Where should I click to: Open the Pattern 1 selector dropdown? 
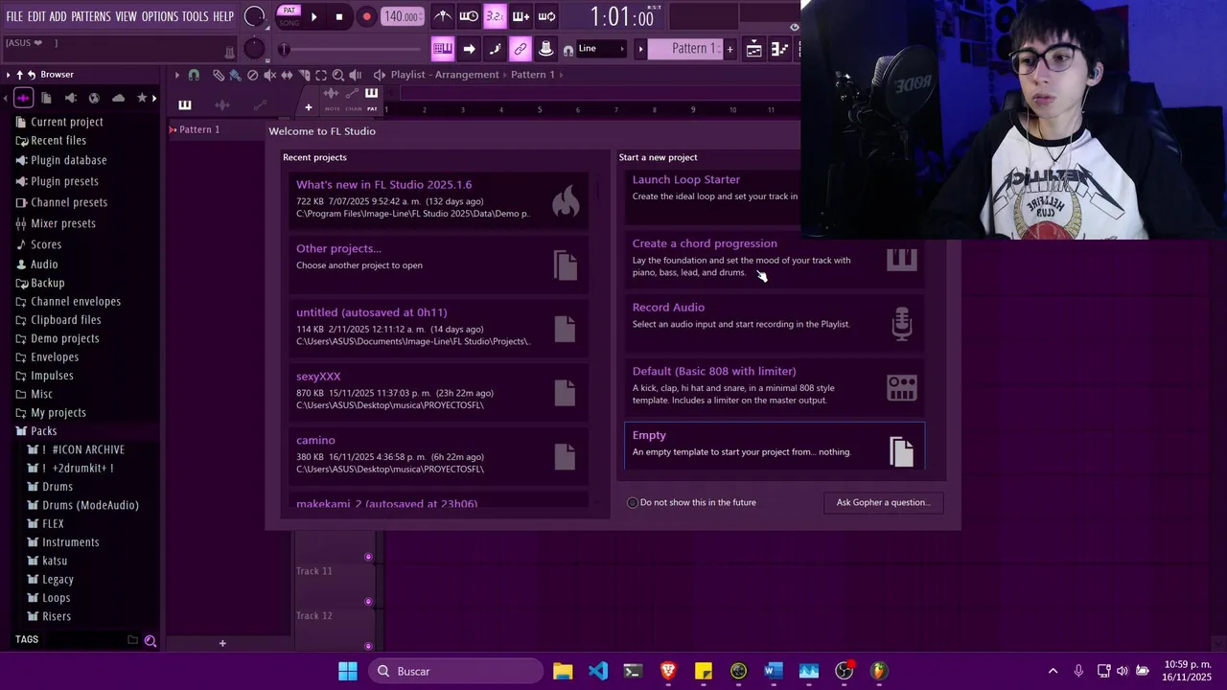click(685, 49)
